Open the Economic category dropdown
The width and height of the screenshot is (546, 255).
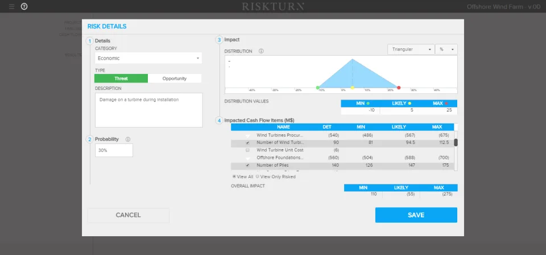148,58
